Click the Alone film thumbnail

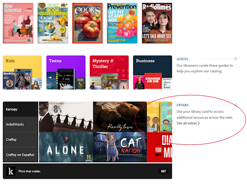66,147
